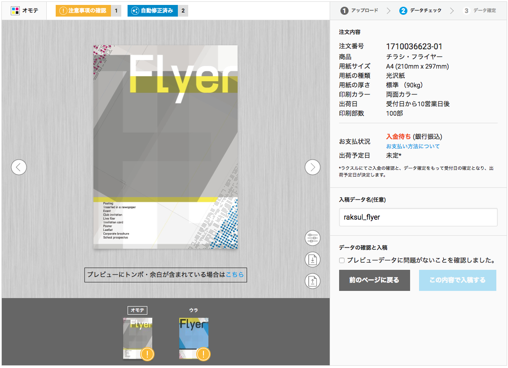The width and height of the screenshot is (508, 368).
Task: Click the raksul_flyer data name field
Action: pos(418,217)
